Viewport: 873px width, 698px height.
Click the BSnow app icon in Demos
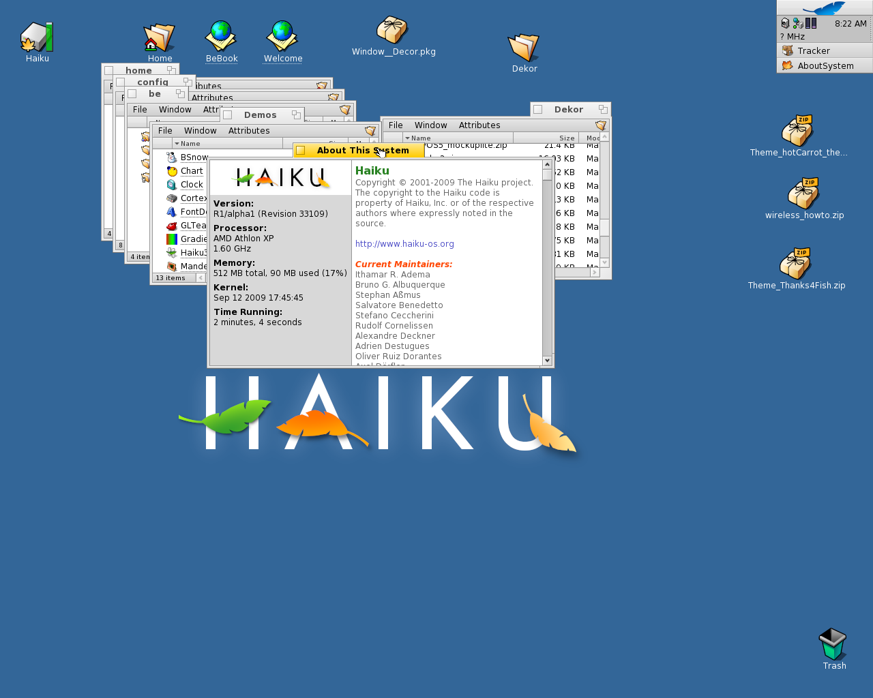pos(172,157)
